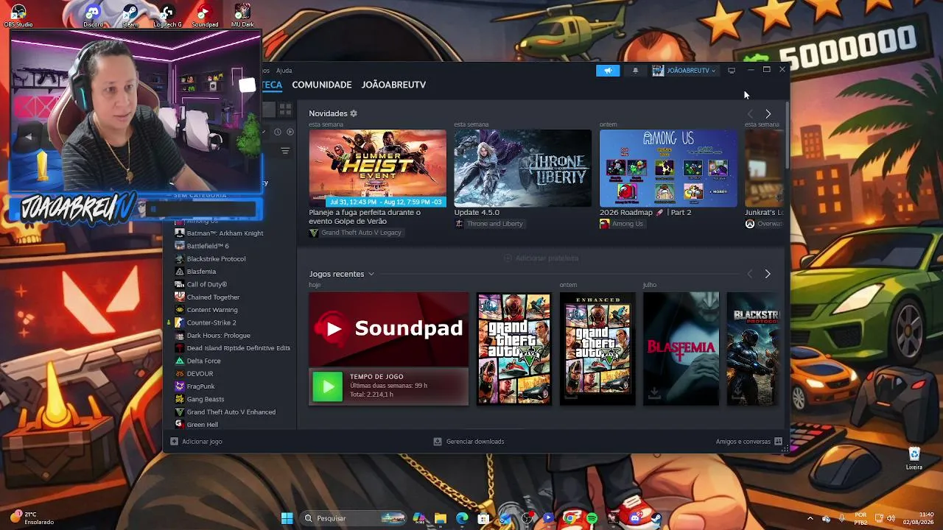Open taskbar volume control icon
This screenshot has width=943, height=530.
click(x=891, y=518)
